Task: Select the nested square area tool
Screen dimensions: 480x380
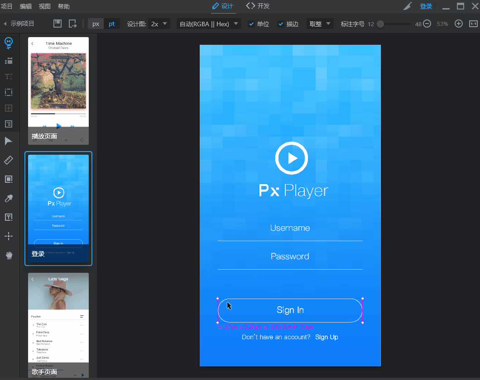Action: click(9, 179)
